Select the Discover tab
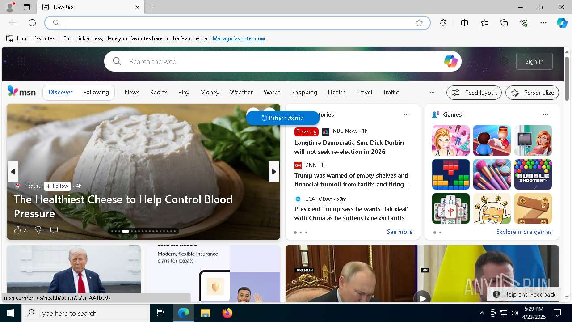Viewport: 572px width, 322px height. pyautogui.click(x=60, y=92)
